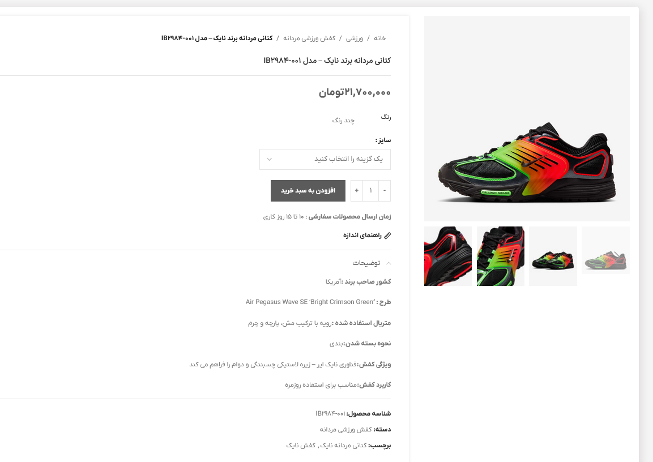Increase quantity with the plus button
This screenshot has width=653, height=462.
356,191
